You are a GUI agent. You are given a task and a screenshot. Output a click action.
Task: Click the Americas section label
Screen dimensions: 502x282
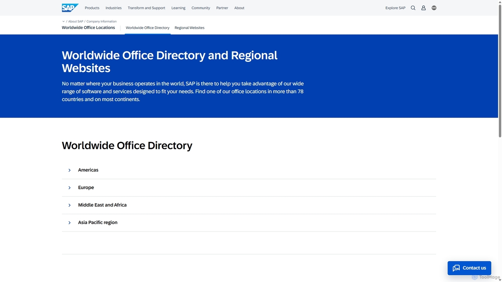tap(88, 170)
